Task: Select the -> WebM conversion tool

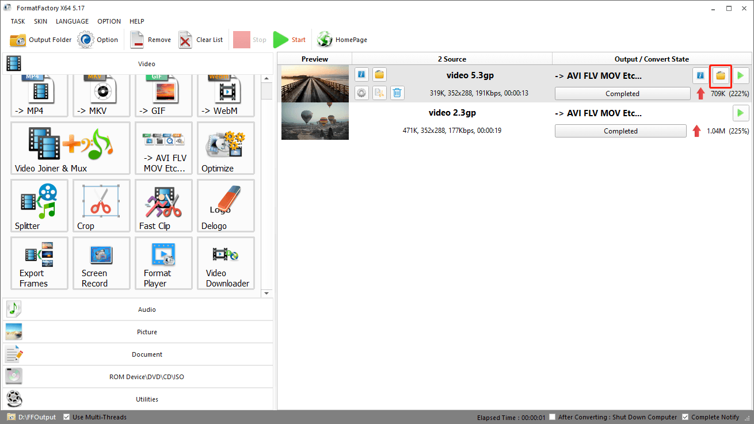Action: (x=226, y=96)
